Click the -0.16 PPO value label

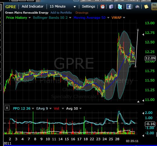[x=150, y=124]
